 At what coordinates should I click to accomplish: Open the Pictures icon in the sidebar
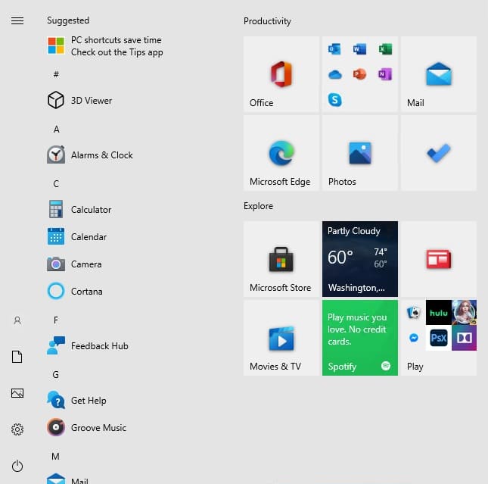(17, 393)
